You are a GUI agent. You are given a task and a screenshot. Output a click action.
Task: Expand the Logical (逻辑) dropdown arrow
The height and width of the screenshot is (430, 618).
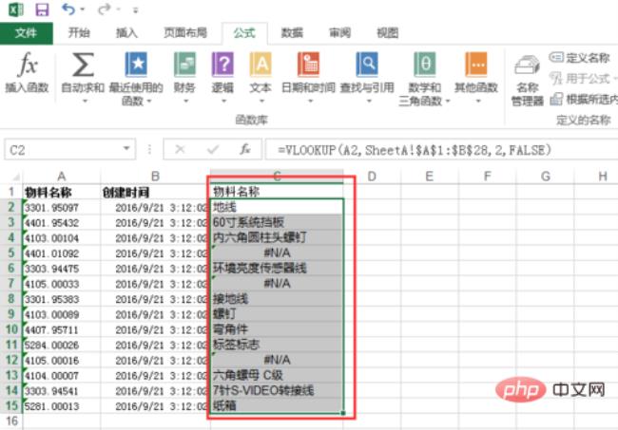click(223, 102)
